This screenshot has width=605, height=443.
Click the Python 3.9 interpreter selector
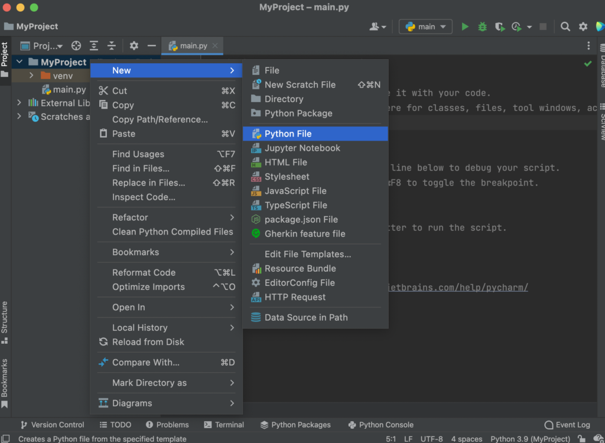point(529,439)
